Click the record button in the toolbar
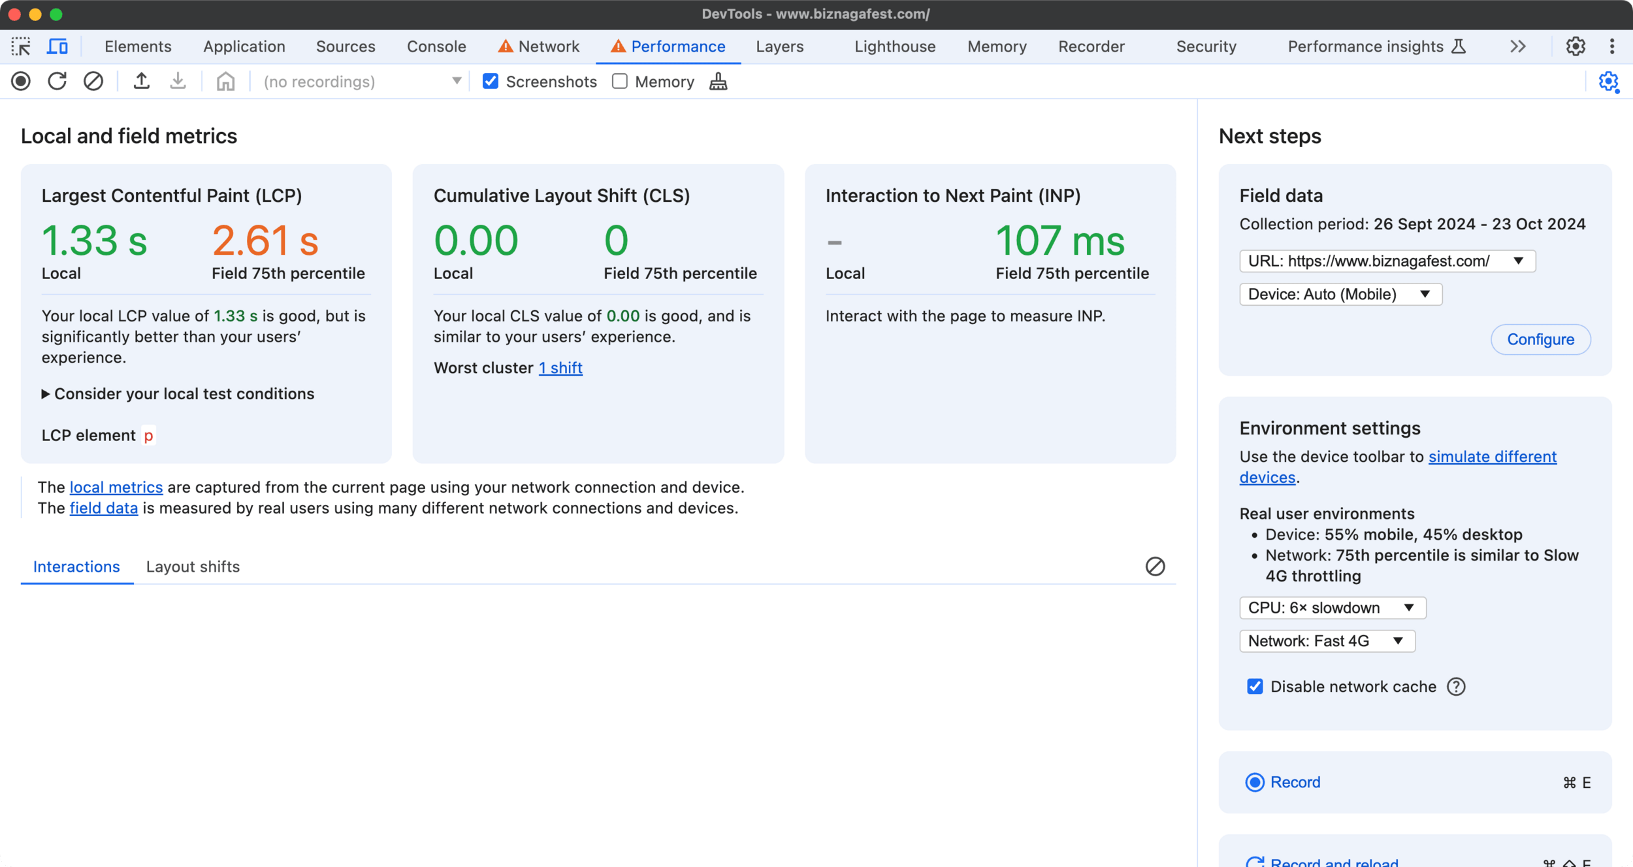 pos(21,82)
